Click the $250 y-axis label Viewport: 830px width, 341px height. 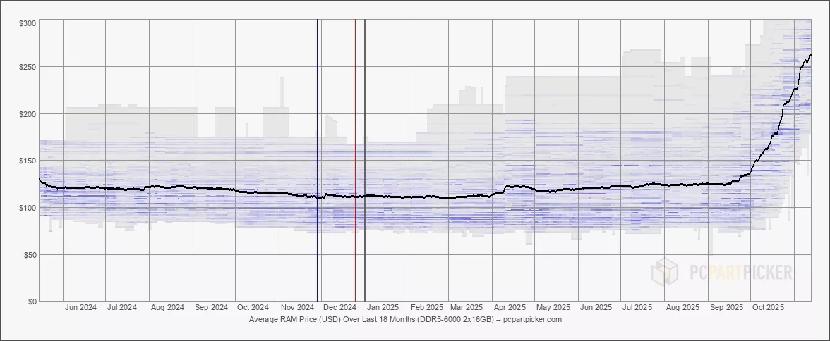pyautogui.click(x=28, y=67)
